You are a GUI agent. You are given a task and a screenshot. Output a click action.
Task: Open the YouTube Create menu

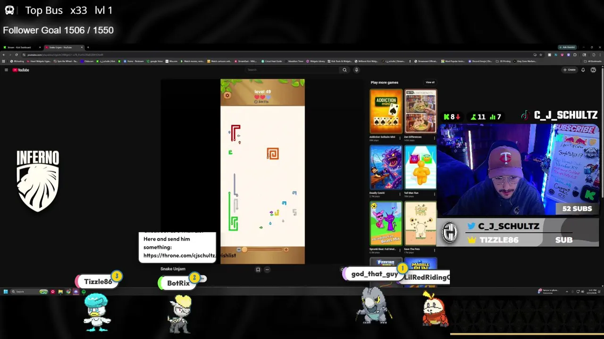(x=569, y=70)
